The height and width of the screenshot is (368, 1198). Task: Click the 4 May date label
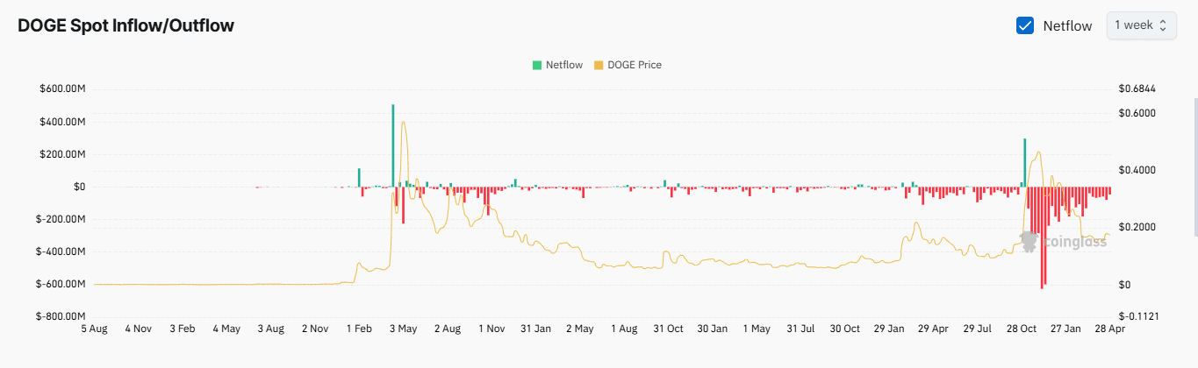click(226, 329)
